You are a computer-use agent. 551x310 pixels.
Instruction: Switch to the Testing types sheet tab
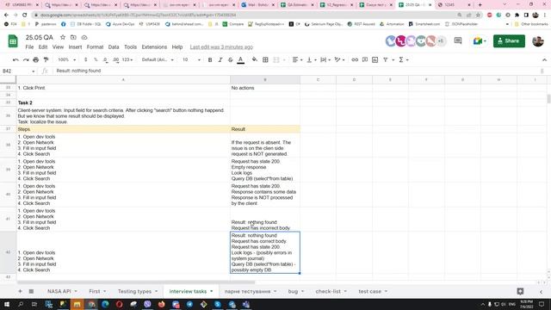pos(138,291)
